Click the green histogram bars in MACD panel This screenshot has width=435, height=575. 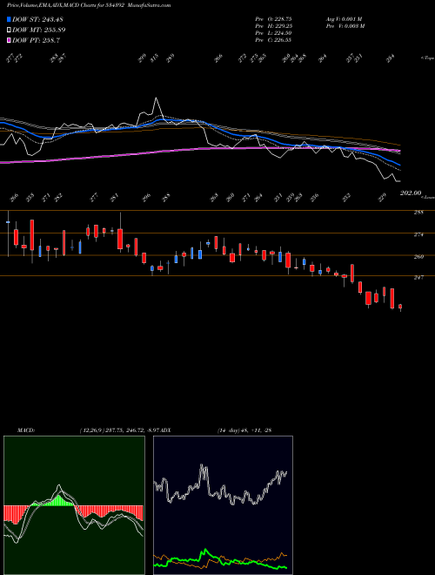click(x=57, y=501)
